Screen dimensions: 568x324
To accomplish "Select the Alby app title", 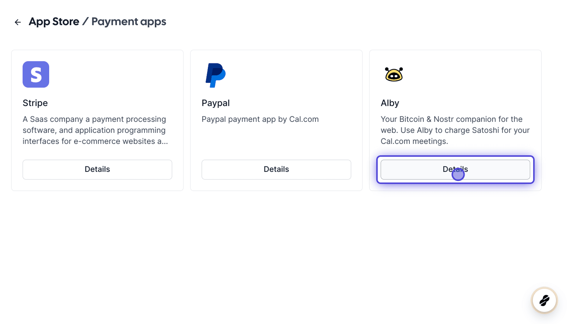I will click(x=390, y=103).
